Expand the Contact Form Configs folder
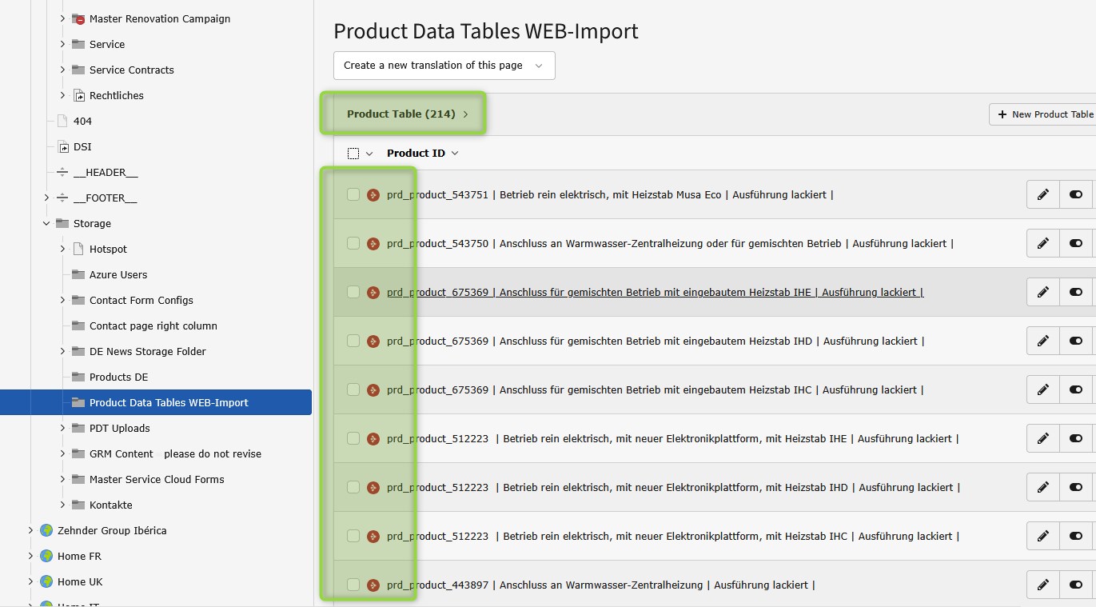 coord(62,300)
